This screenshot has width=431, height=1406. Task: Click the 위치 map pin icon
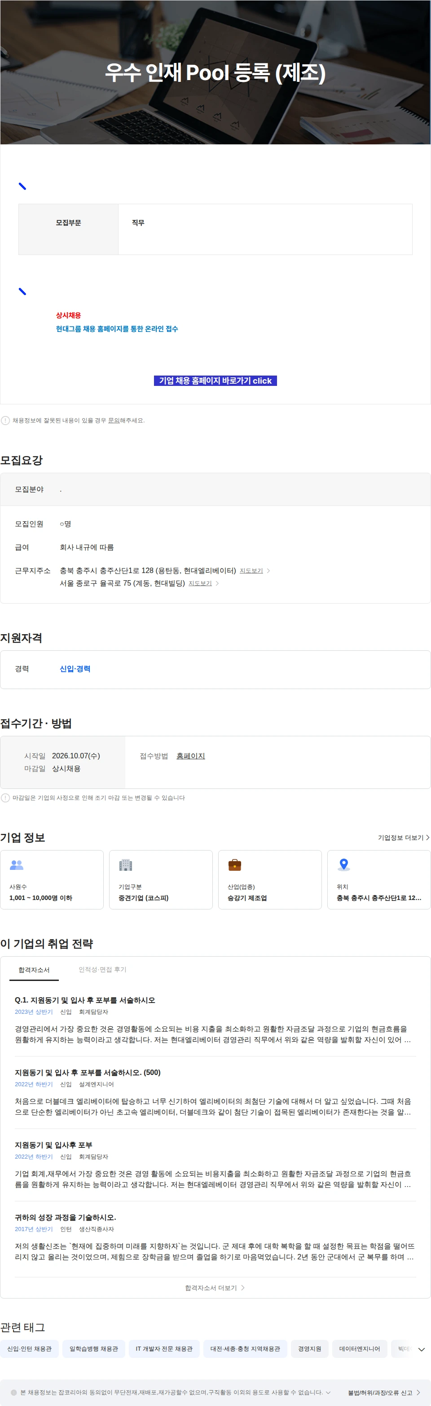coord(344,864)
